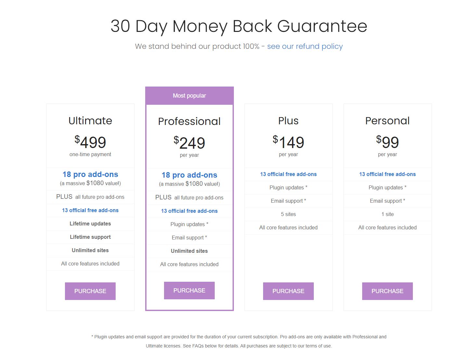Click the $499 one-time price
Image resolution: width=471 pixels, height=353 pixels.
[90, 142]
